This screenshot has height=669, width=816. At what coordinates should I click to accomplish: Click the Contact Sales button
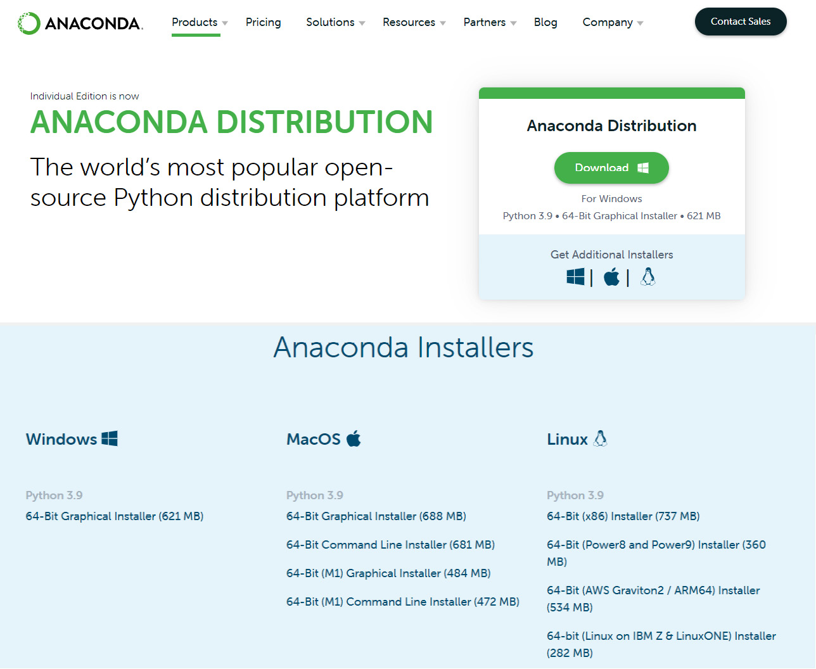[741, 22]
